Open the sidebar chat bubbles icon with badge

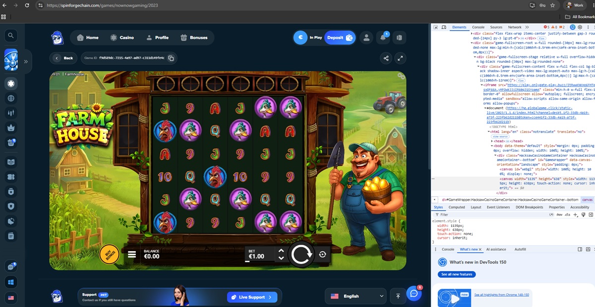[x=11, y=267]
